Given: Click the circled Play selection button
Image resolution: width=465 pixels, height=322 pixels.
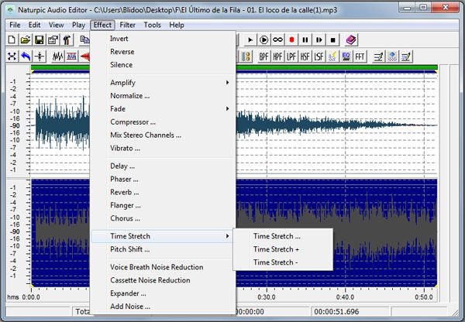Looking at the screenshot, I should [263, 39].
